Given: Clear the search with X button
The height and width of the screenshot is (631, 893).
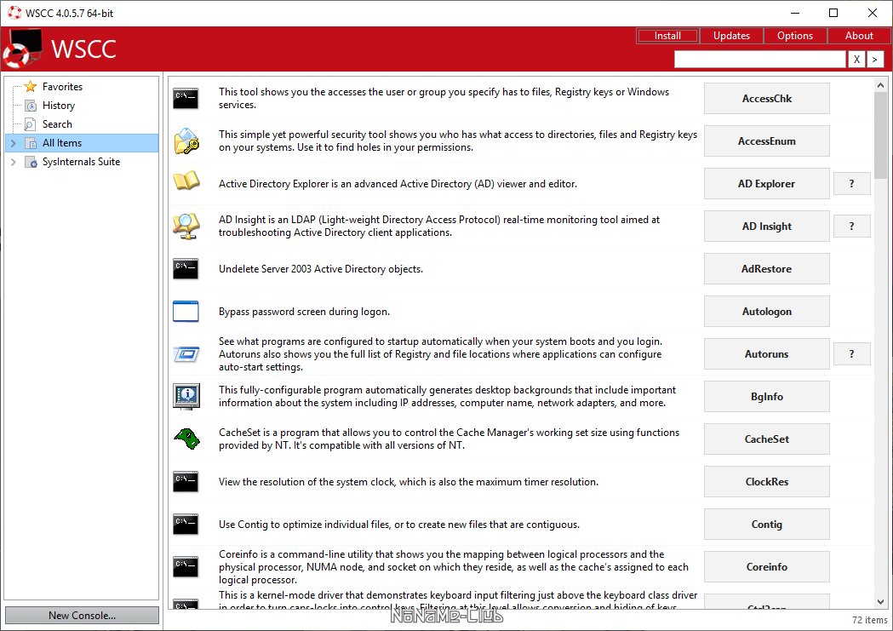Looking at the screenshot, I should (856, 59).
